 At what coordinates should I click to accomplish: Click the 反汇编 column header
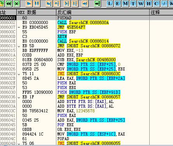(x=103, y=12)
